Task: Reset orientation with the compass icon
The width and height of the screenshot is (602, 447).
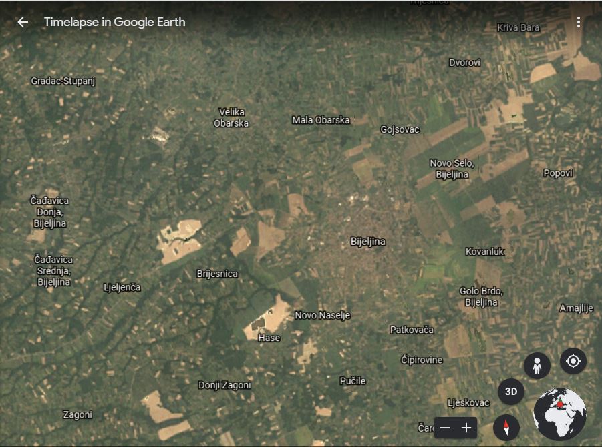Action: point(506,427)
